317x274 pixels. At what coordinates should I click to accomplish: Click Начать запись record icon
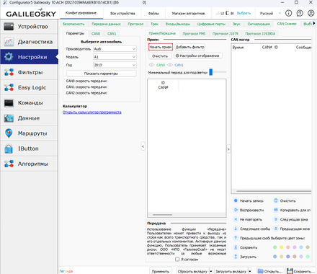coord(236,200)
